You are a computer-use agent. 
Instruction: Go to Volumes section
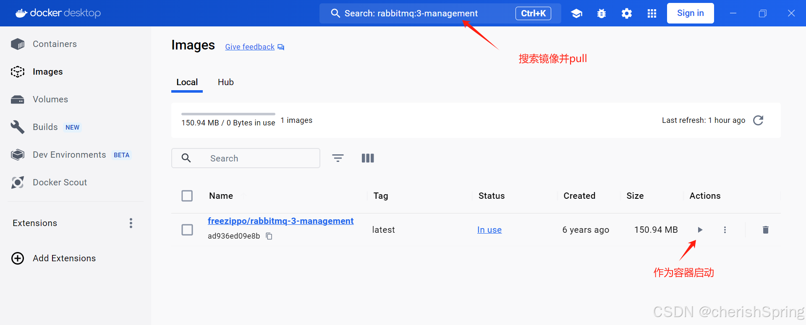click(x=50, y=99)
